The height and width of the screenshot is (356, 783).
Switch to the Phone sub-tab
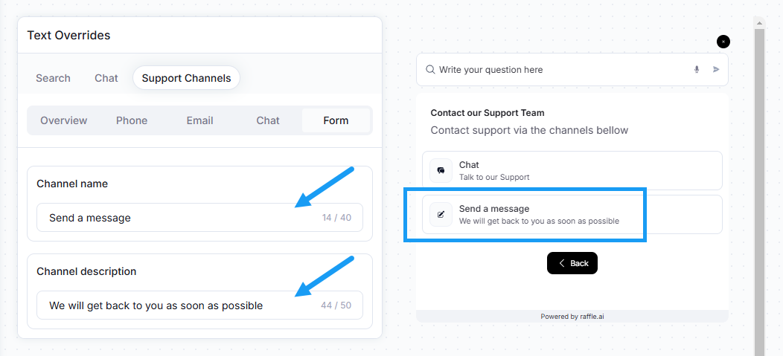point(132,120)
